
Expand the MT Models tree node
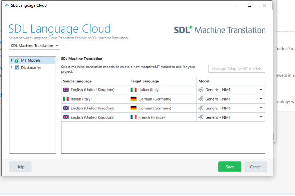(x=12, y=60)
